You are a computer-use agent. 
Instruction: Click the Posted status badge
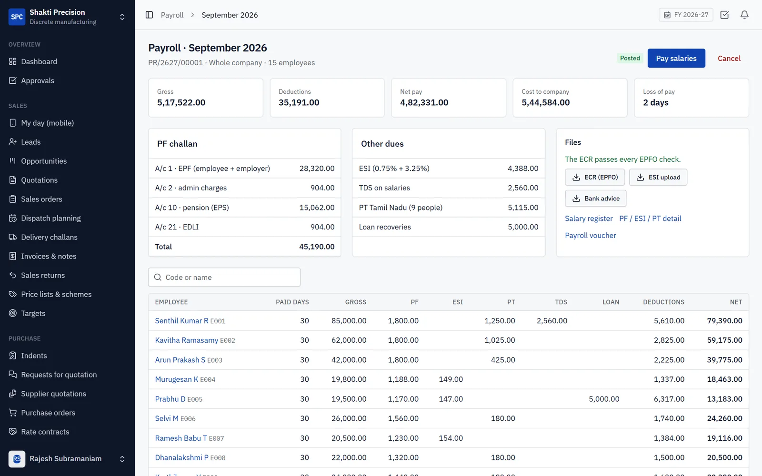click(630, 58)
